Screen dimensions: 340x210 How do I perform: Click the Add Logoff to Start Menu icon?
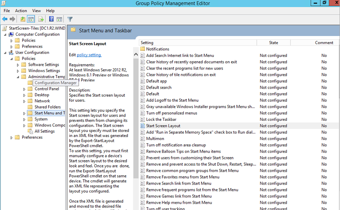(142, 100)
